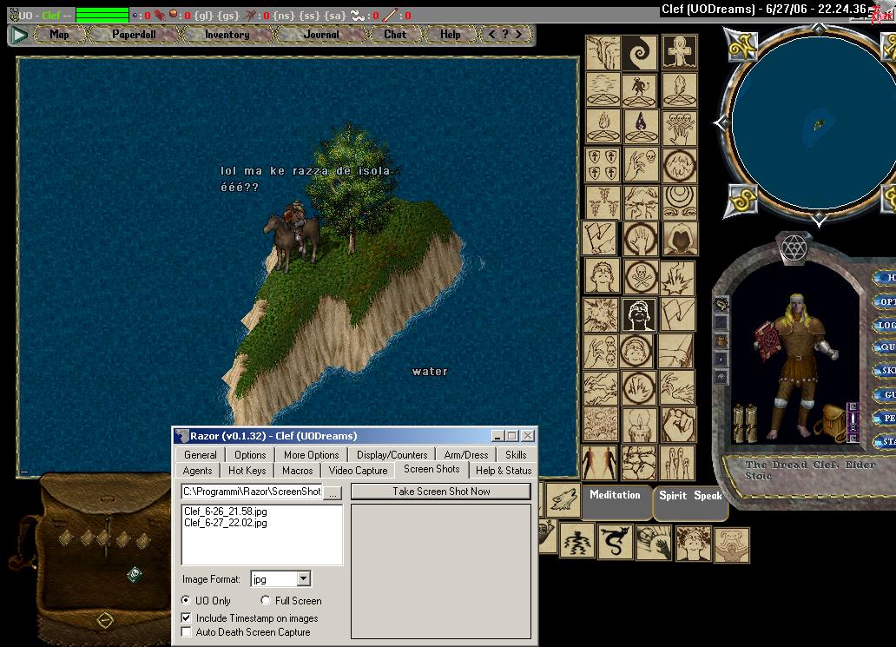Uncheck Include Timestamp on images

point(186,617)
